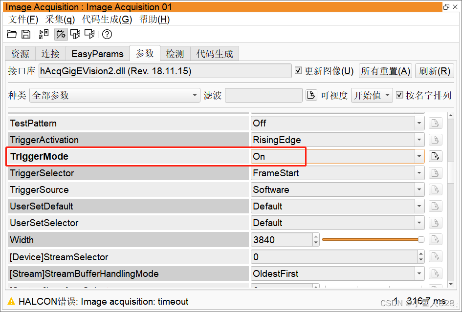The height and width of the screenshot is (312, 462).
Task: Switch to the 检测 tab
Action: (x=175, y=54)
